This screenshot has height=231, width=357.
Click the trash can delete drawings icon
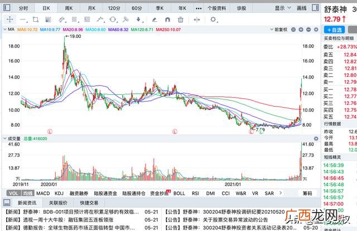pyautogui.click(x=180, y=20)
